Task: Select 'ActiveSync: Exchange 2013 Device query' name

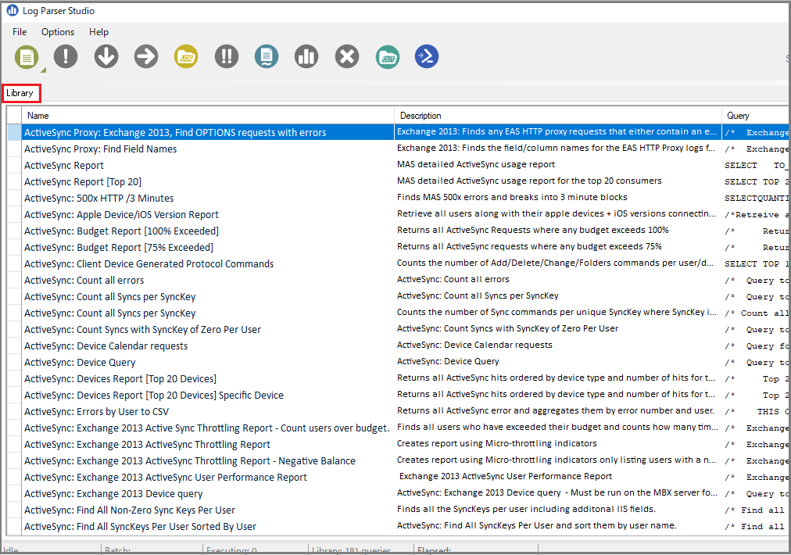Action: click(x=113, y=493)
